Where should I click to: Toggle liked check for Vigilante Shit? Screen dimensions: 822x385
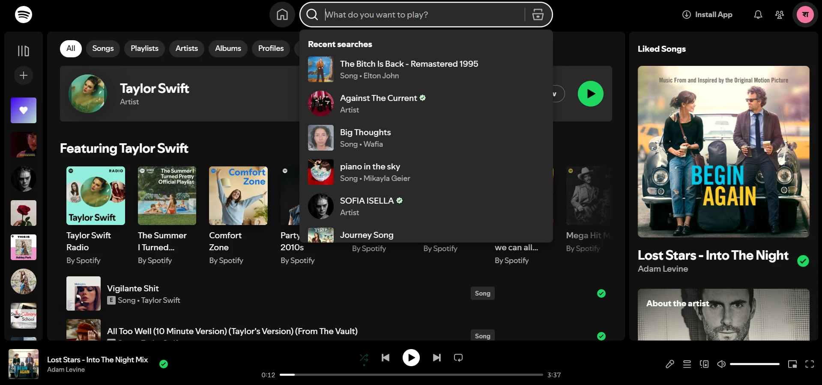601,293
